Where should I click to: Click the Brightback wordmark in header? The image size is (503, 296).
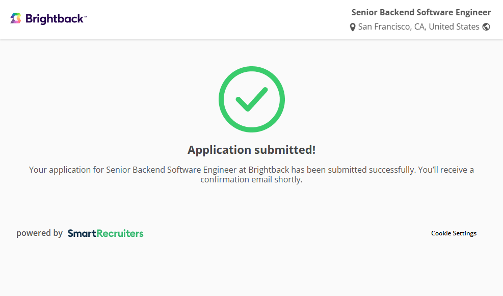click(x=54, y=19)
